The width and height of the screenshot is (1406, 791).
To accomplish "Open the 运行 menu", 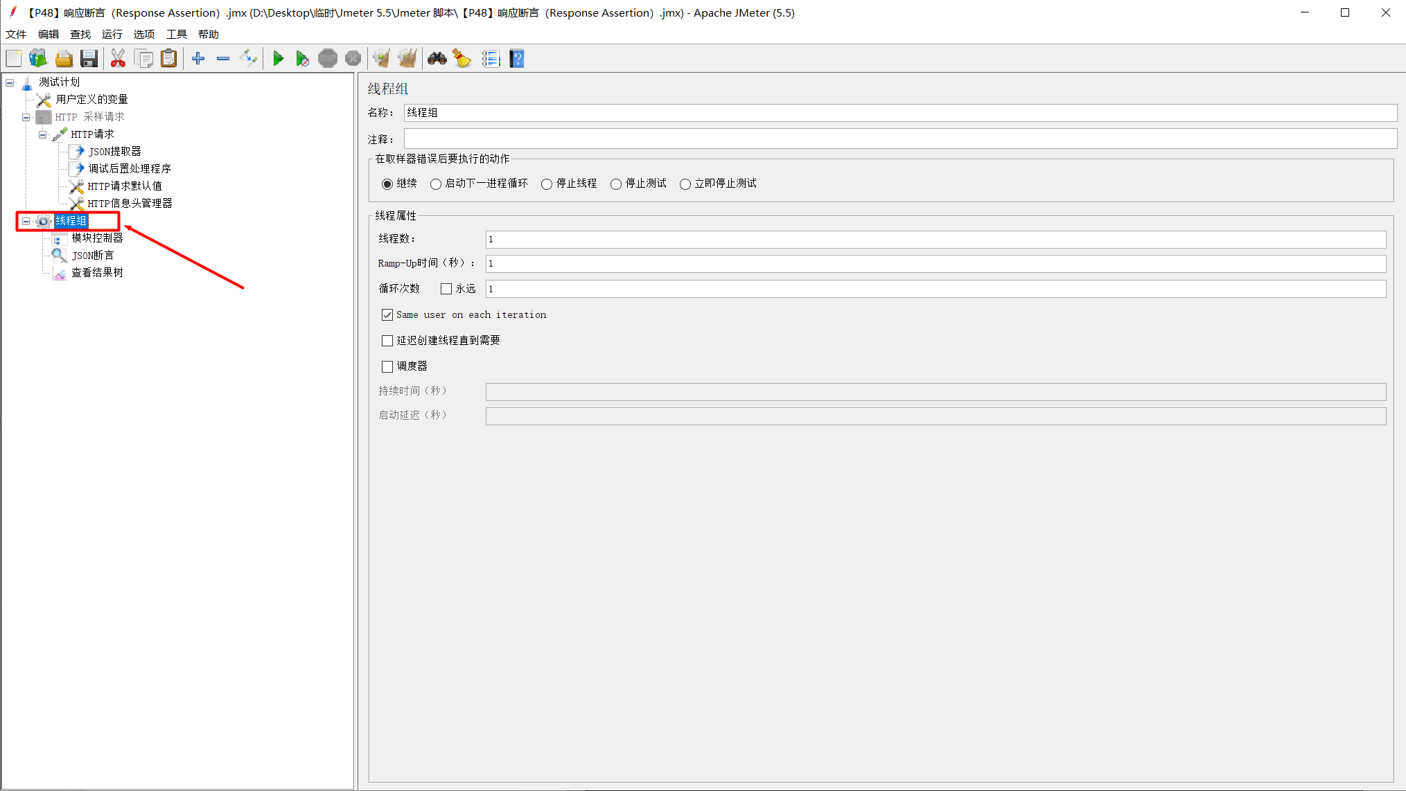I will tap(112, 34).
